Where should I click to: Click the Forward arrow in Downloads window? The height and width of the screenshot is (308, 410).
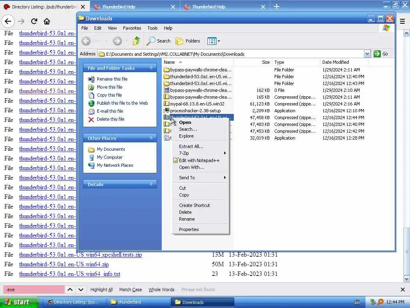click(x=117, y=41)
